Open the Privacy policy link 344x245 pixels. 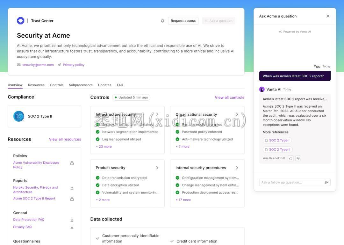[74, 65]
